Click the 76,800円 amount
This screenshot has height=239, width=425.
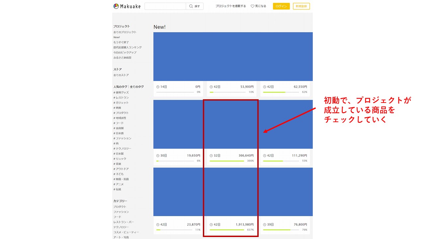click(300, 225)
